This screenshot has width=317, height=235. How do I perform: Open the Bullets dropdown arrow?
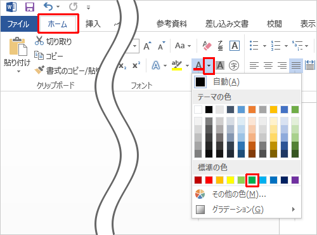pos(264,46)
